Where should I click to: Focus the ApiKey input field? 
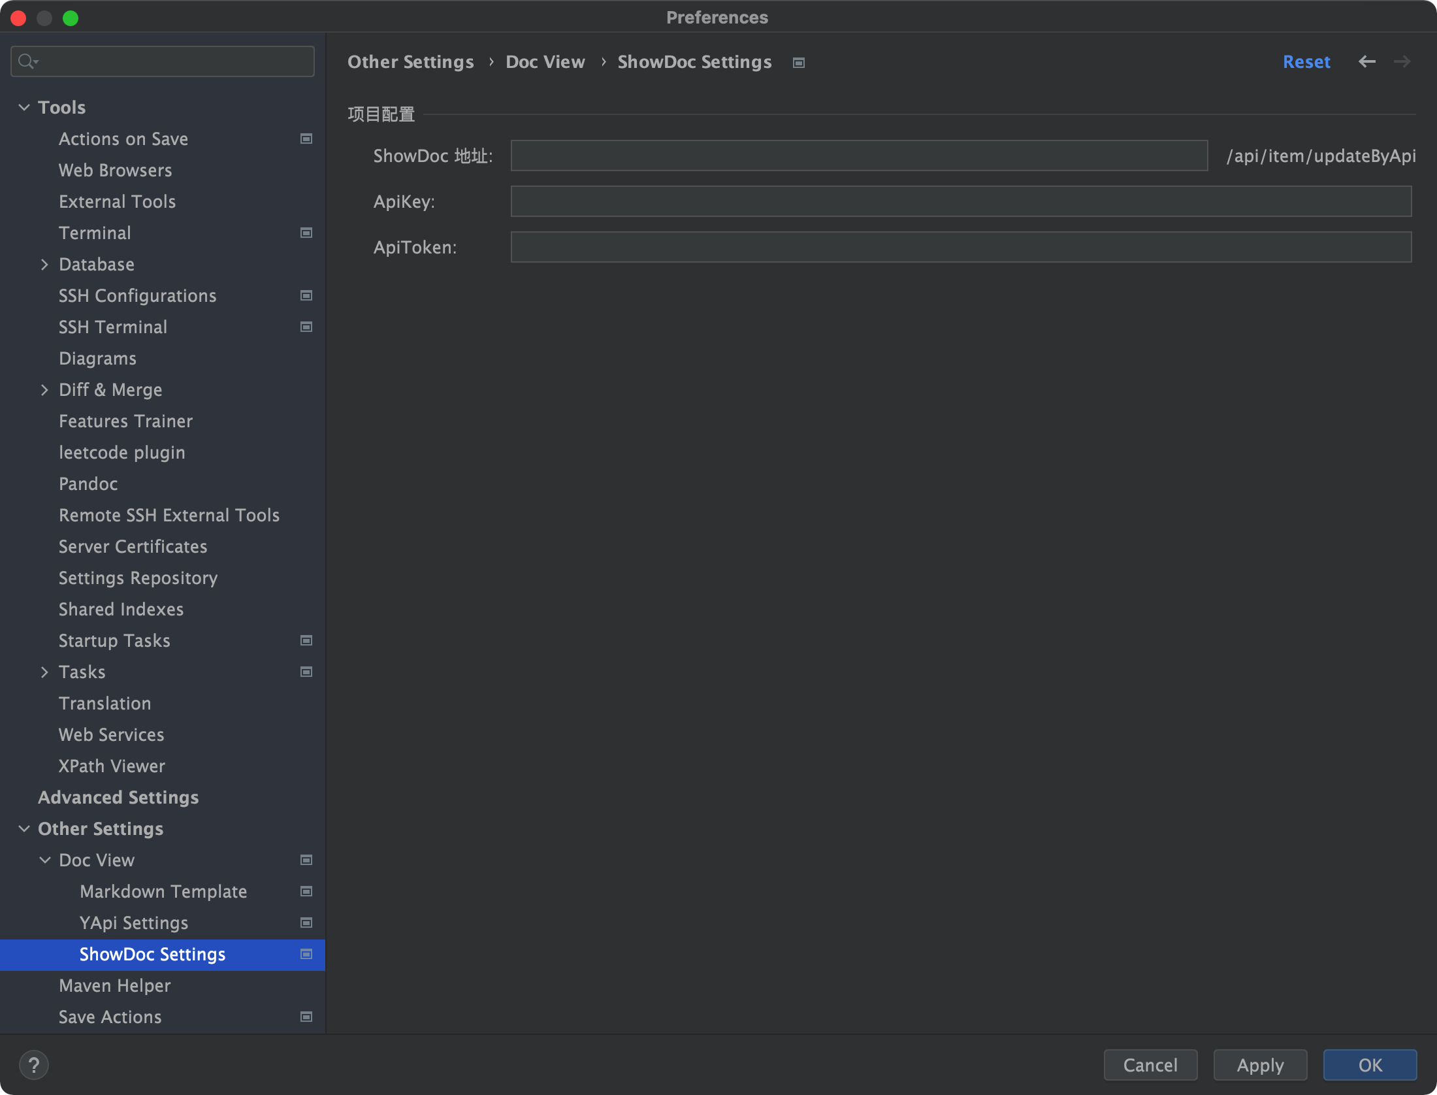pos(960,201)
